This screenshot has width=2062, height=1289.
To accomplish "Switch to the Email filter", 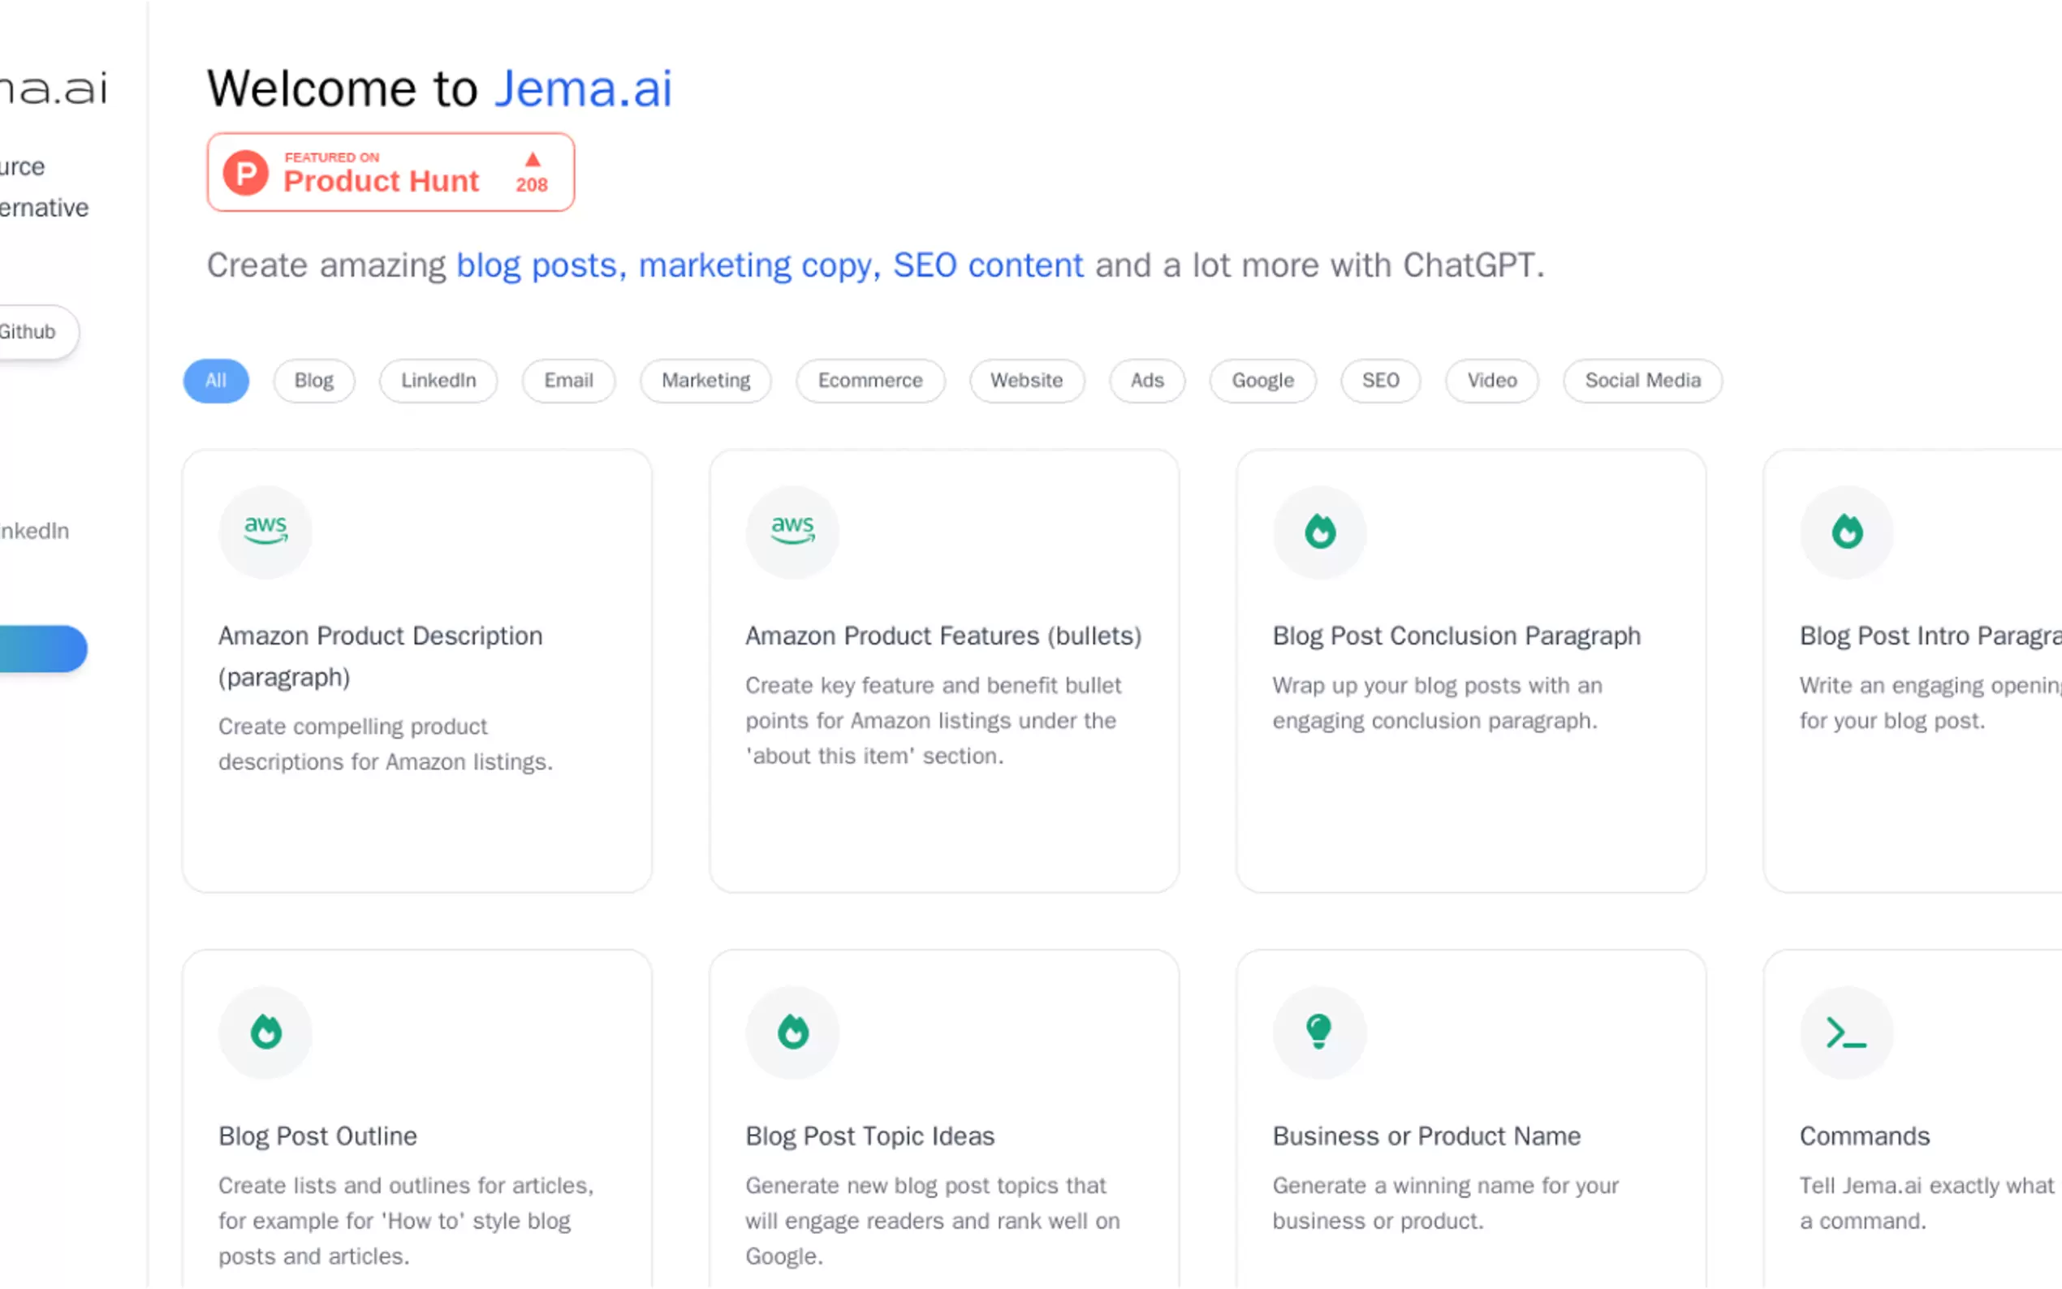I will 568,380.
